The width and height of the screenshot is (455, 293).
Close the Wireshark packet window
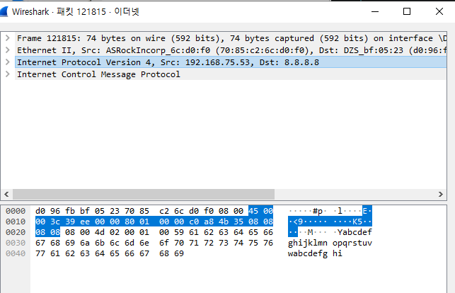[439, 11]
